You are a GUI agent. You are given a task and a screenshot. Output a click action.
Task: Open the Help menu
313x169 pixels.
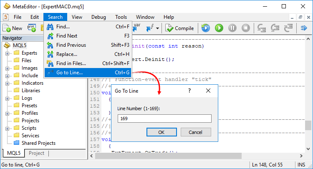(169, 17)
